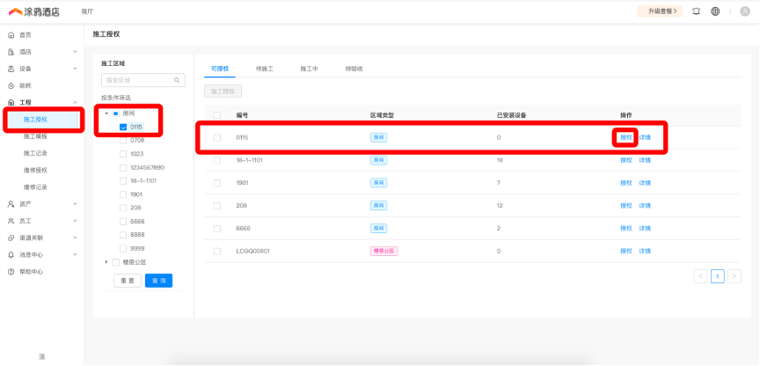Click the 查询 query button

coord(158,281)
